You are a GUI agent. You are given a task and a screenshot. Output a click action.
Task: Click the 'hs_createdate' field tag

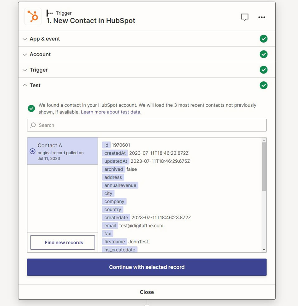120,249
